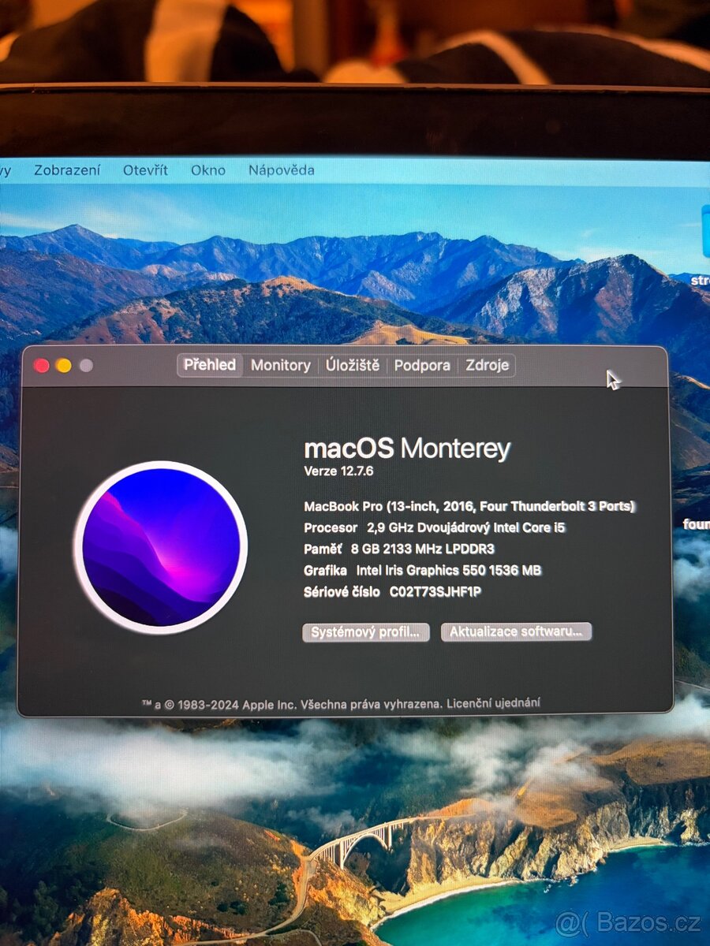The width and height of the screenshot is (710, 946).
Task: Switch to the Monitory tab
Action: click(280, 365)
